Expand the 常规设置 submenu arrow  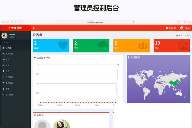tap(28, 54)
